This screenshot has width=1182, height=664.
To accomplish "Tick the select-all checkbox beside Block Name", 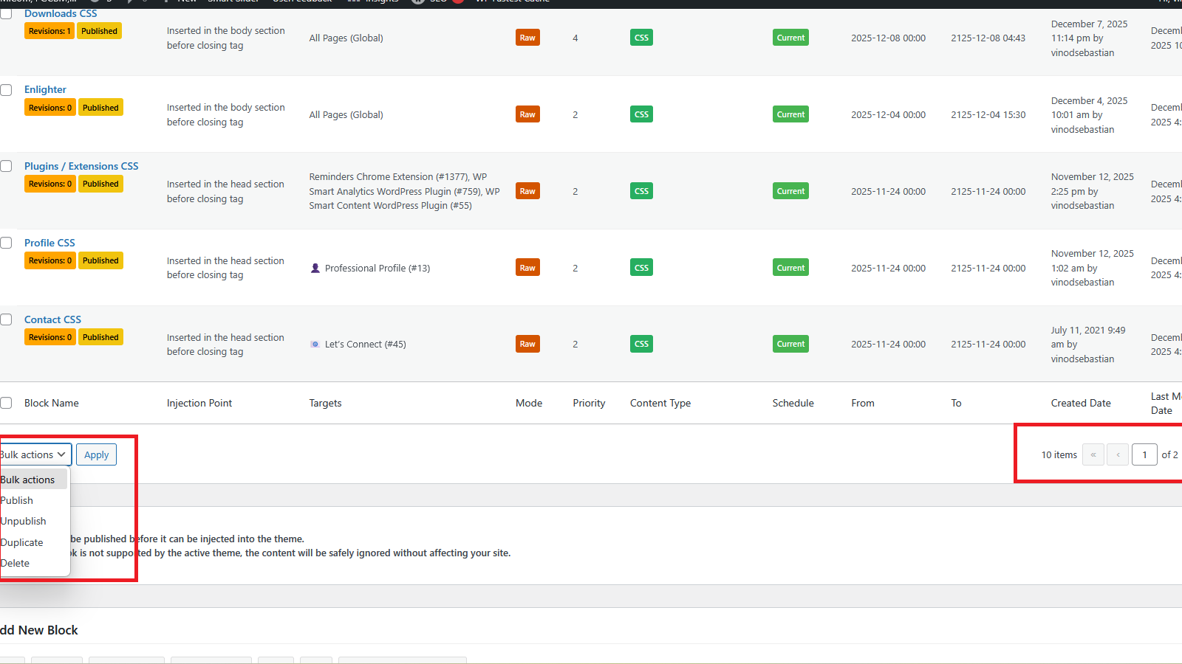I will [x=7, y=403].
